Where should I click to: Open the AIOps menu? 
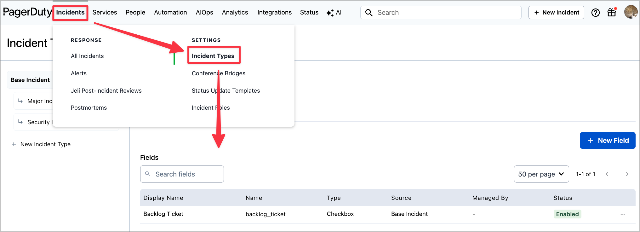(x=204, y=12)
